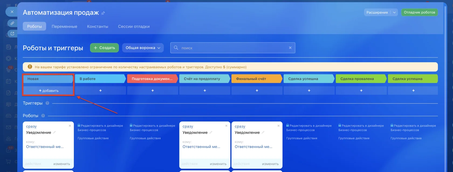
Task: Open the Отладчик роботов debugger
Action: (420, 12)
